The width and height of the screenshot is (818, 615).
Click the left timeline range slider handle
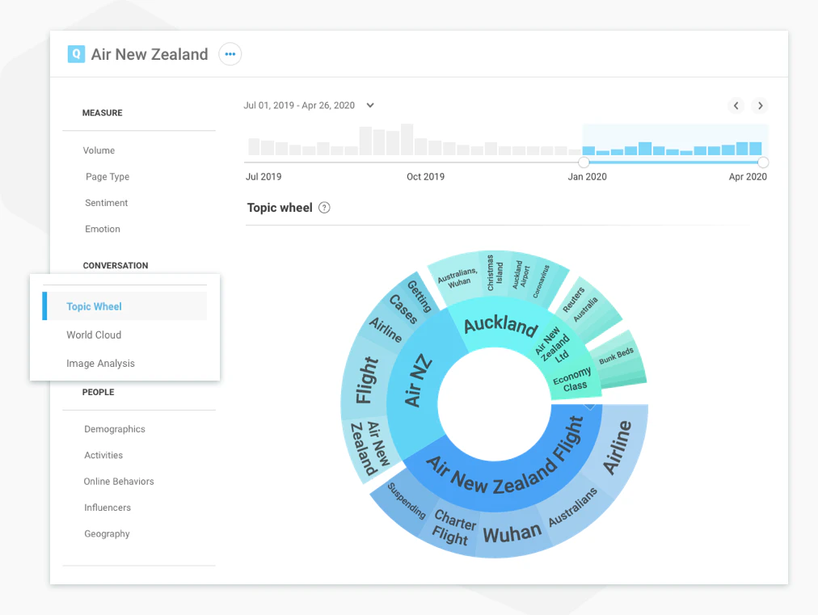[x=584, y=162]
